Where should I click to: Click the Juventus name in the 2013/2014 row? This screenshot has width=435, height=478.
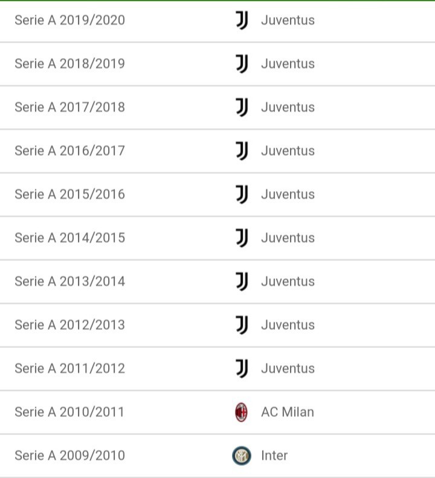pos(288,282)
